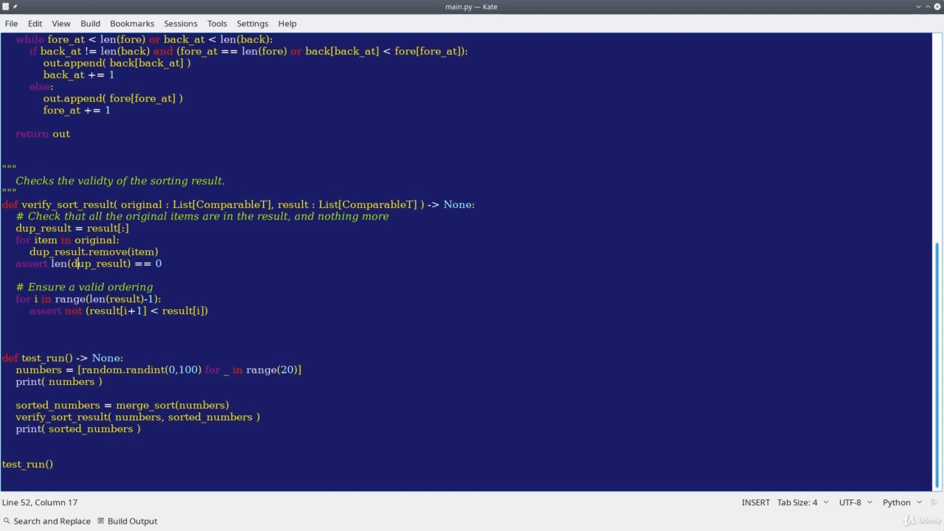The image size is (944, 531).
Task: Expand the Tab Size: 4 dropdown
Action: pyautogui.click(x=802, y=502)
